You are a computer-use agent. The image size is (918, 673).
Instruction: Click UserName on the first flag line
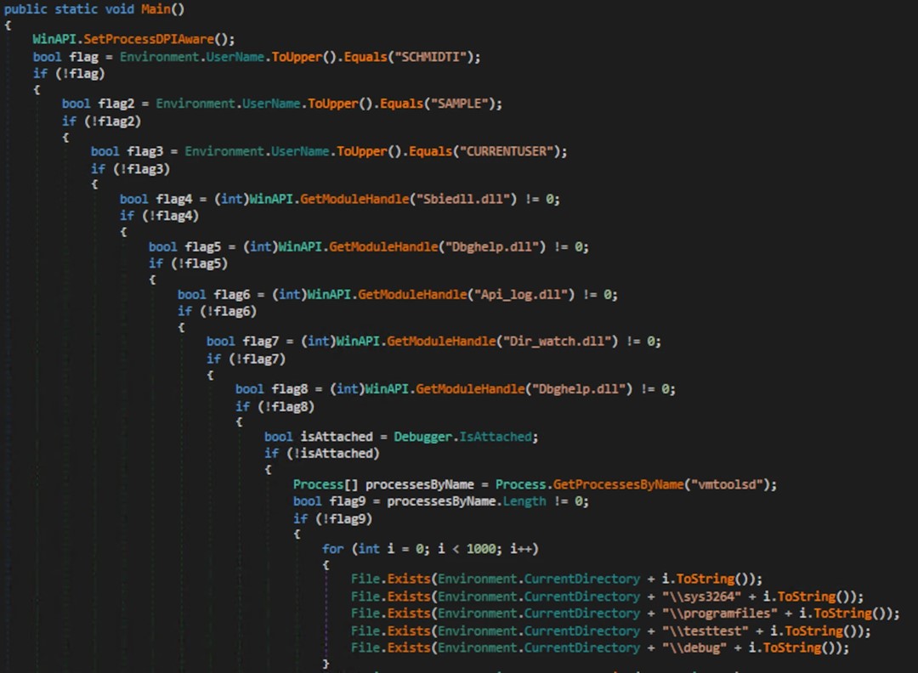coord(235,57)
